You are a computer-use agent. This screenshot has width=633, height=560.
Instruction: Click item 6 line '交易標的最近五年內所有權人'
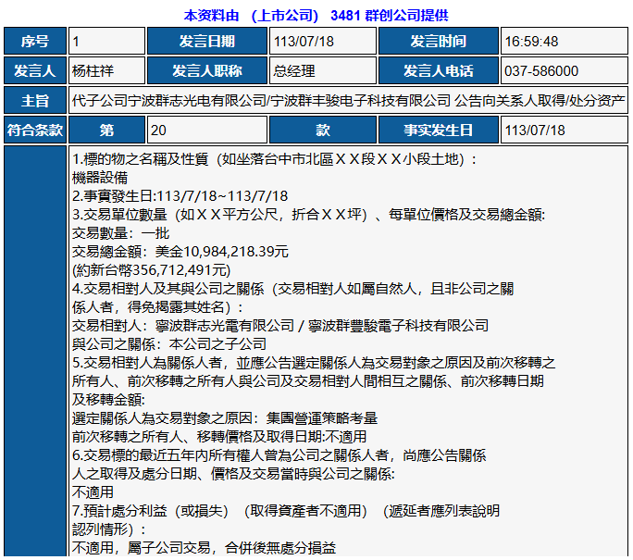tap(279, 455)
